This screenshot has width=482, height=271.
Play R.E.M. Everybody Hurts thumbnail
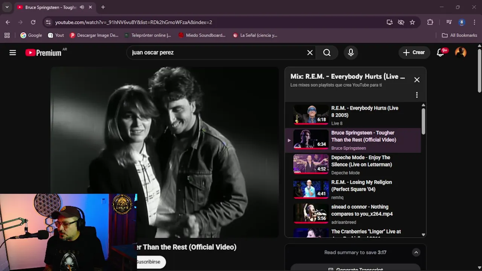[x=311, y=114]
